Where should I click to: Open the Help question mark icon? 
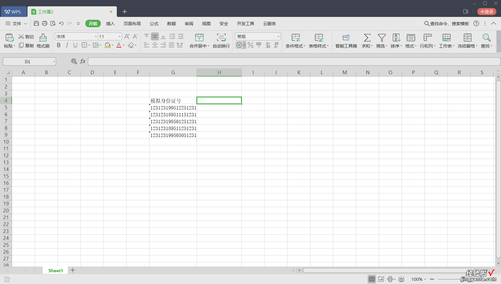[476, 23]
